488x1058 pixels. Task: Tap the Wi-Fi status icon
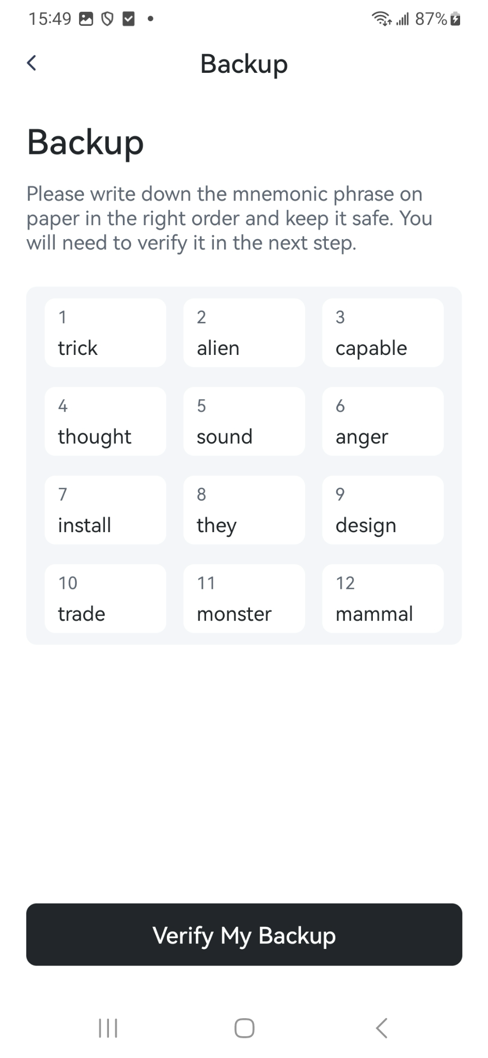(382, 19)
